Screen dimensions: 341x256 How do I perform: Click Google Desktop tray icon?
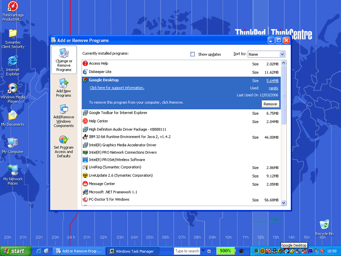point(280,251)
